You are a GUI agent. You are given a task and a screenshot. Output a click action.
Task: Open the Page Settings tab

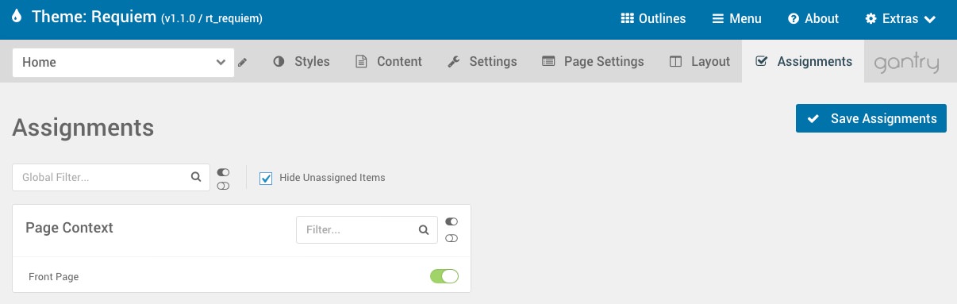(594, 61)
